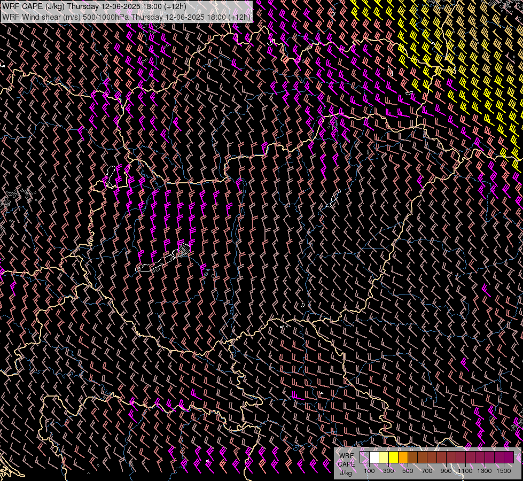523x481 pixels.
Task: Click the swatch right of the 1100 tick
Action: pyautogui.click(x=470, y=457)
